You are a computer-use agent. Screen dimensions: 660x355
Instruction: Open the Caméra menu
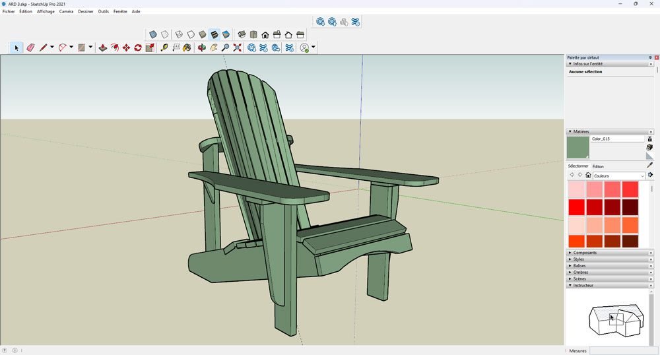pyautogui.click(x=66, y=11)
